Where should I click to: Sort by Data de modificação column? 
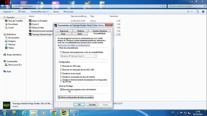point(79,16)
